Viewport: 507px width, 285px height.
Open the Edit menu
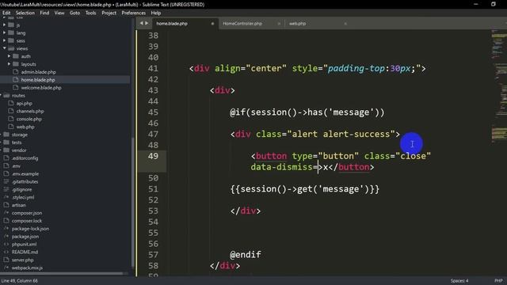point(6,13)
